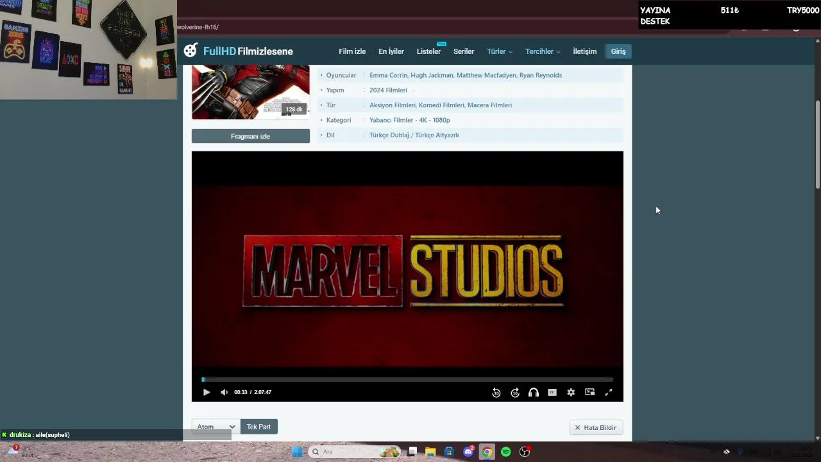This screenshot has height=462, width=821.
Task: Click the page vertical scrollbar thumb
Action: [x=818, y=144]
